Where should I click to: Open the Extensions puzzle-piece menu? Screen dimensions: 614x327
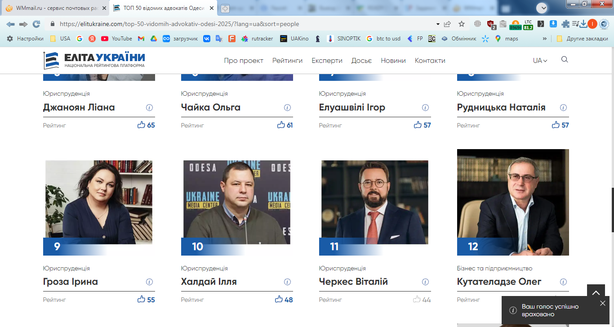(x=565, y=24)
